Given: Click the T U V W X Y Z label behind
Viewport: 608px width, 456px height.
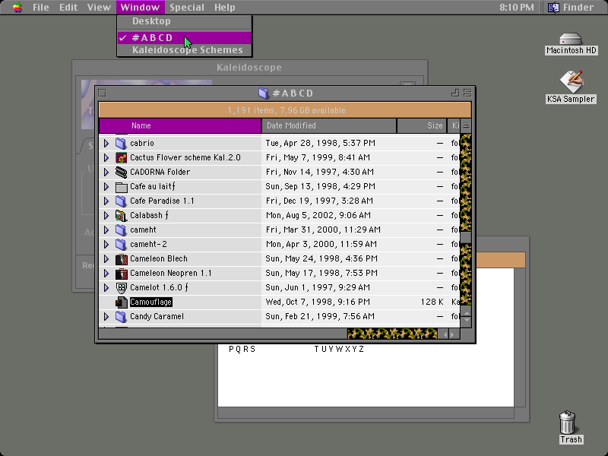Looking at the screenshot, I should [339, 349].
